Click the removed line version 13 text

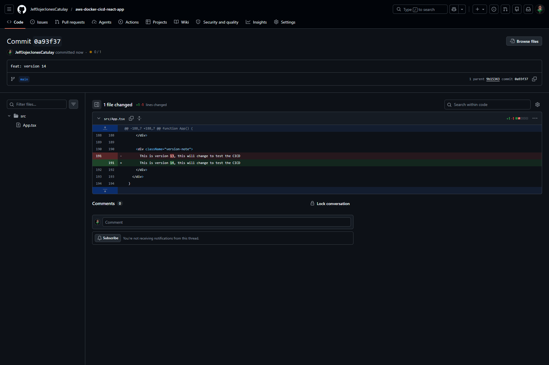[190, 156]
